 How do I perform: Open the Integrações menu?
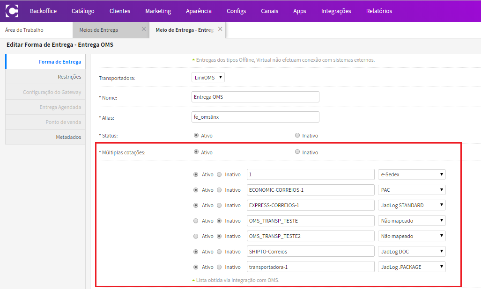(x=336, y=11)
